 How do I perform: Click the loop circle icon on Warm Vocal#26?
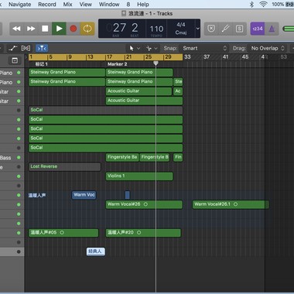(145, 204)
